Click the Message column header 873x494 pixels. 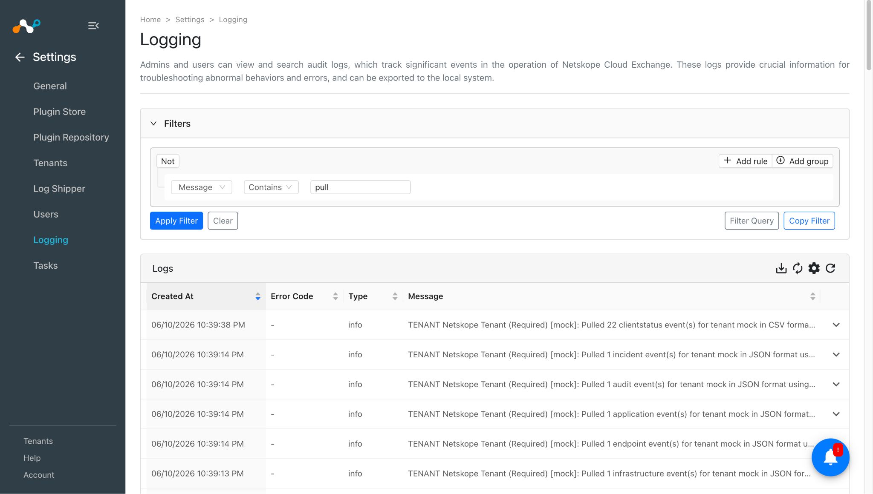tap(612, 296)
